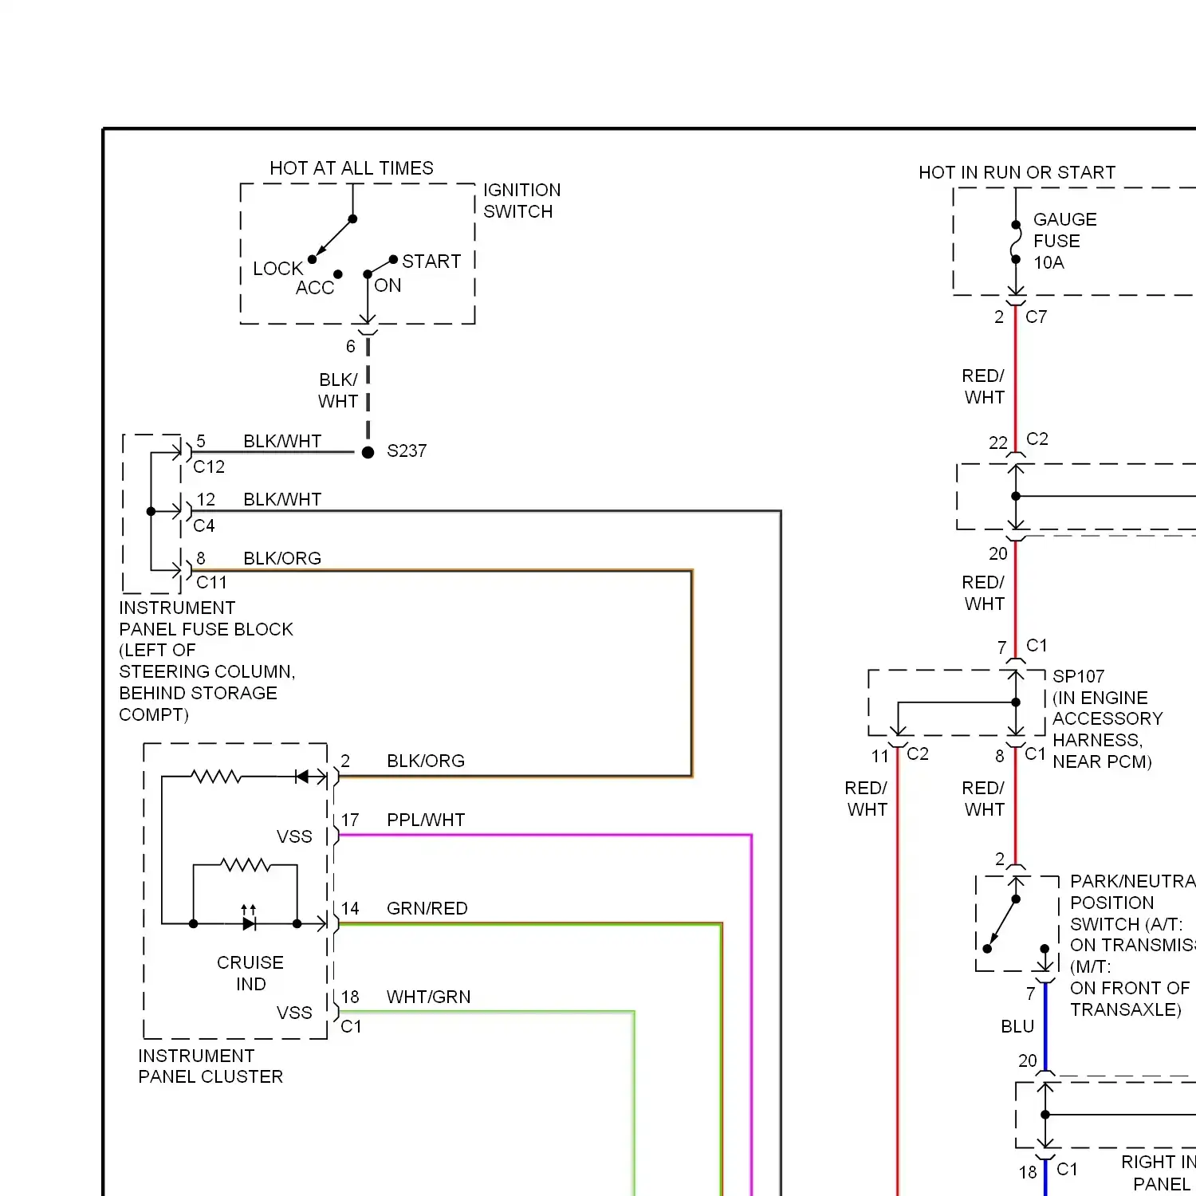Click the gauge fuse symbol
Image resolution: width=1196 pixels, height=1196 pixels.
click(1016, 242)
